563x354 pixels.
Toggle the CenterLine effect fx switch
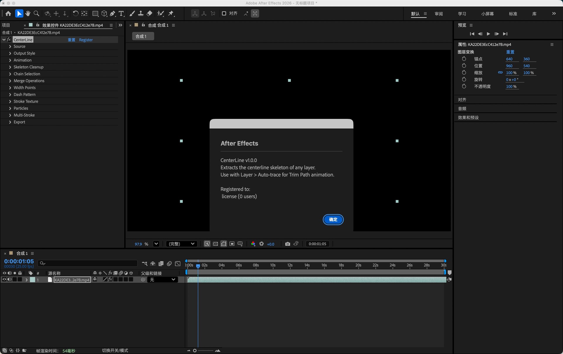9,40
